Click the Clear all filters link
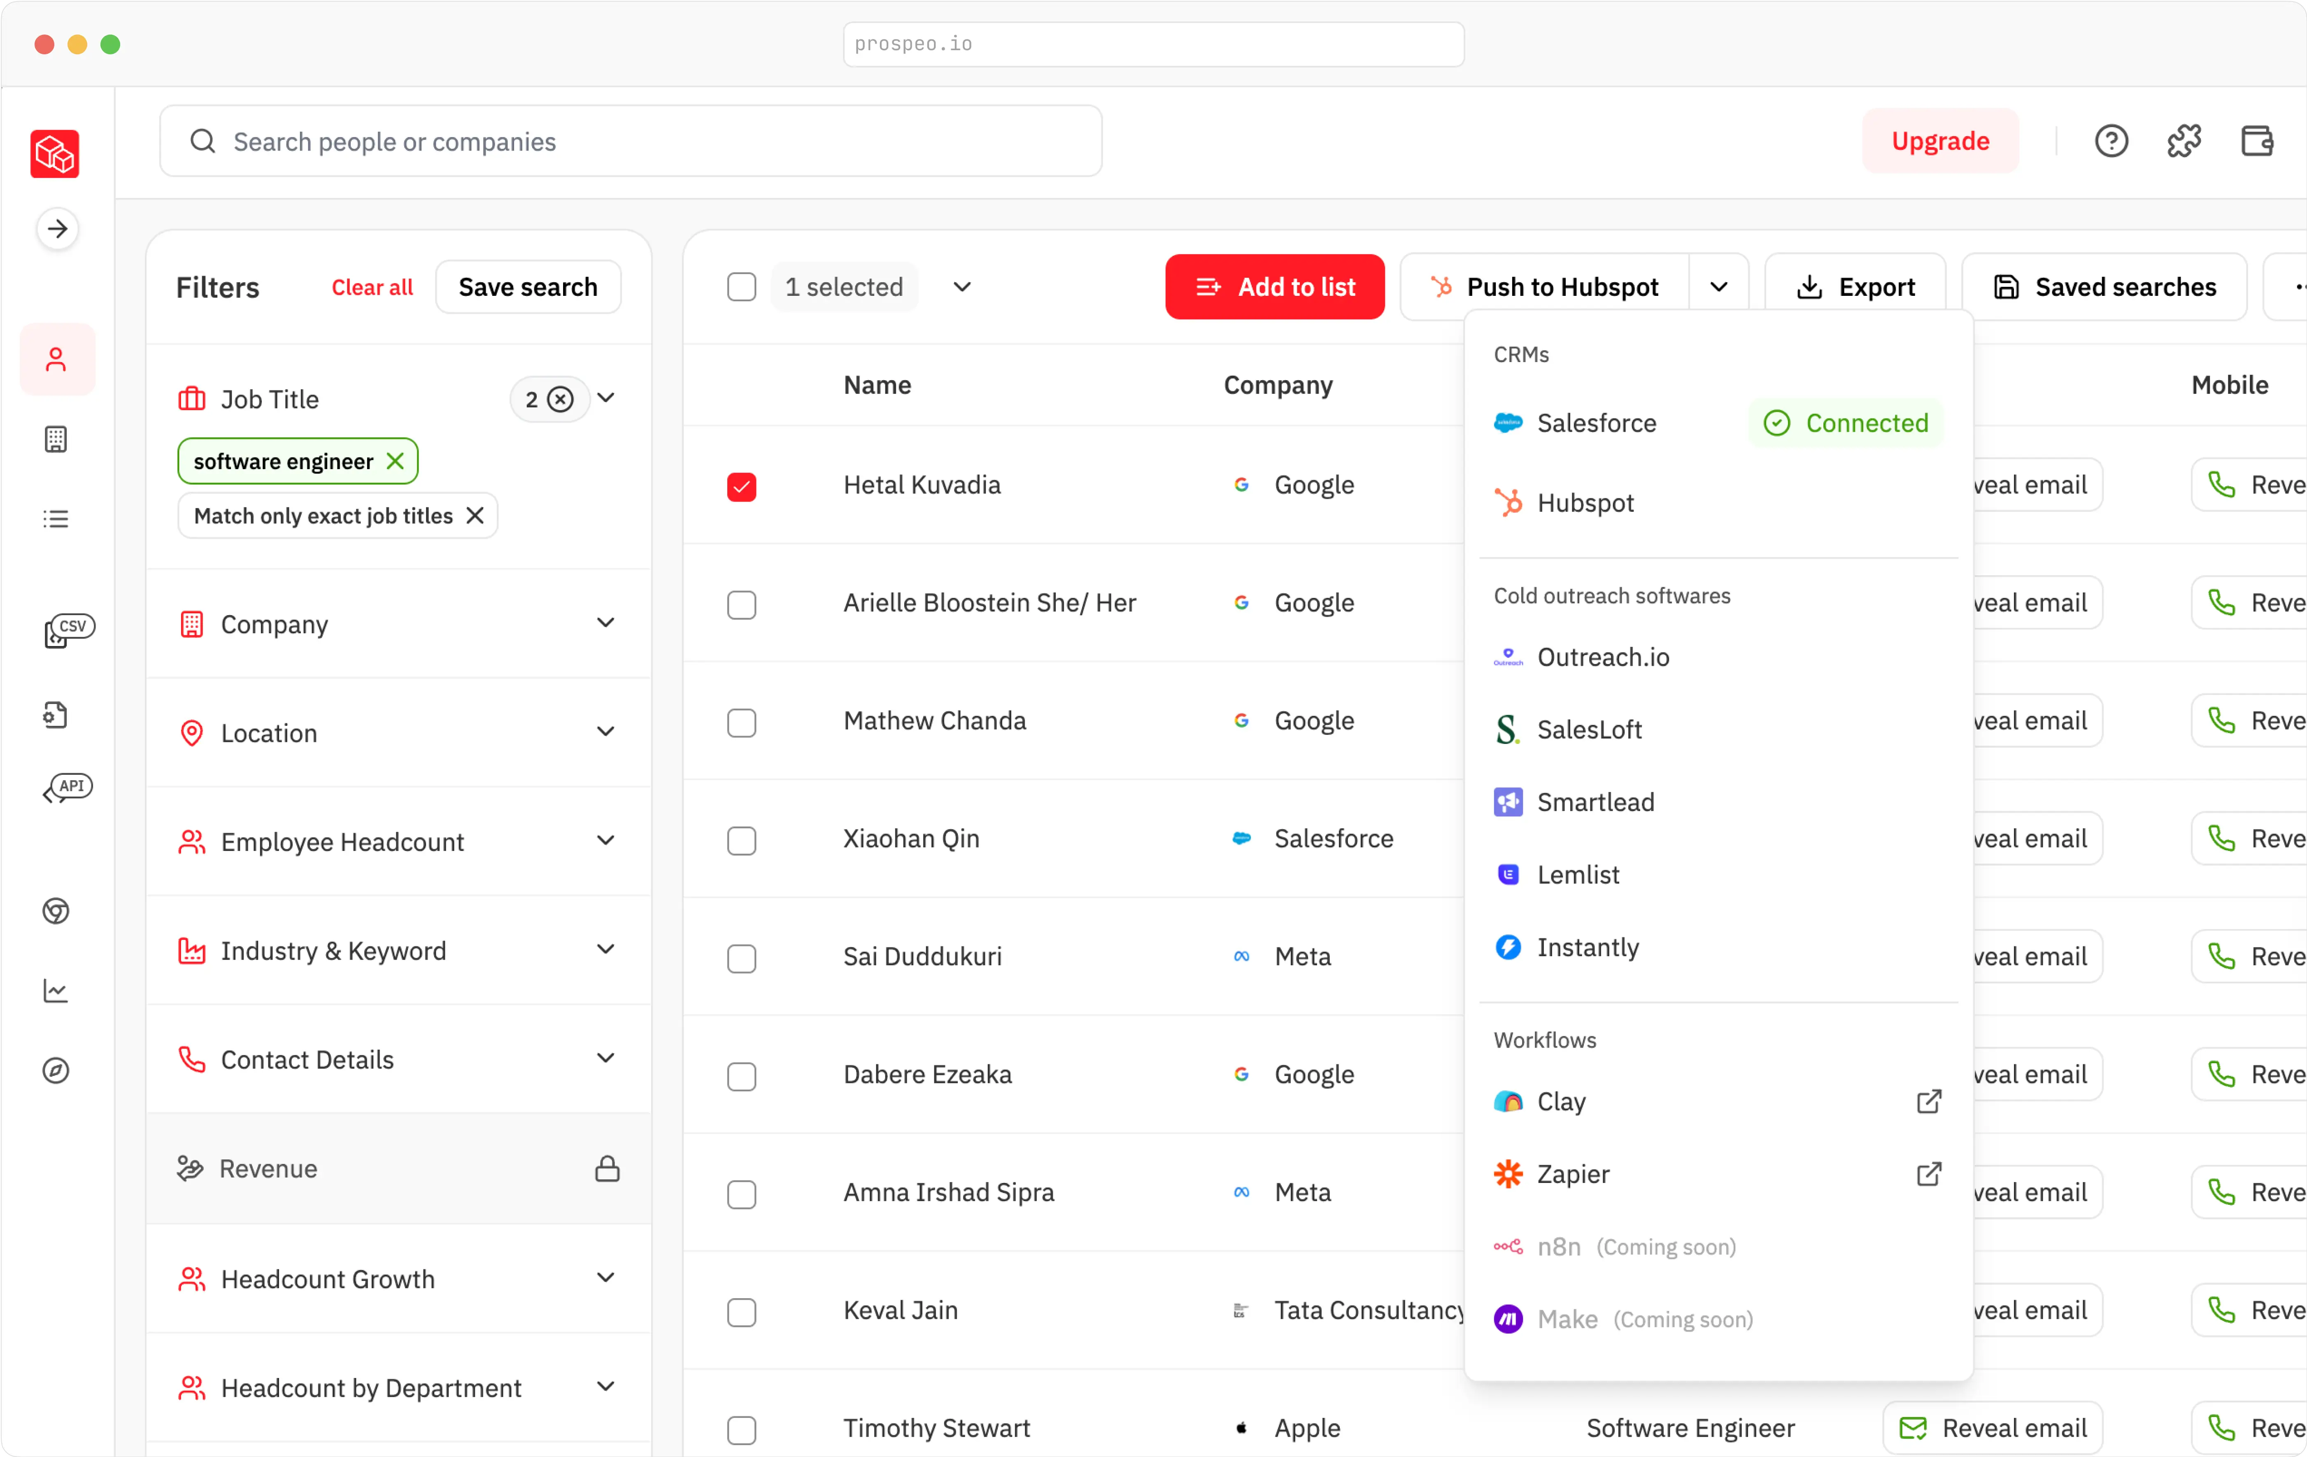 tap(372, 286)
